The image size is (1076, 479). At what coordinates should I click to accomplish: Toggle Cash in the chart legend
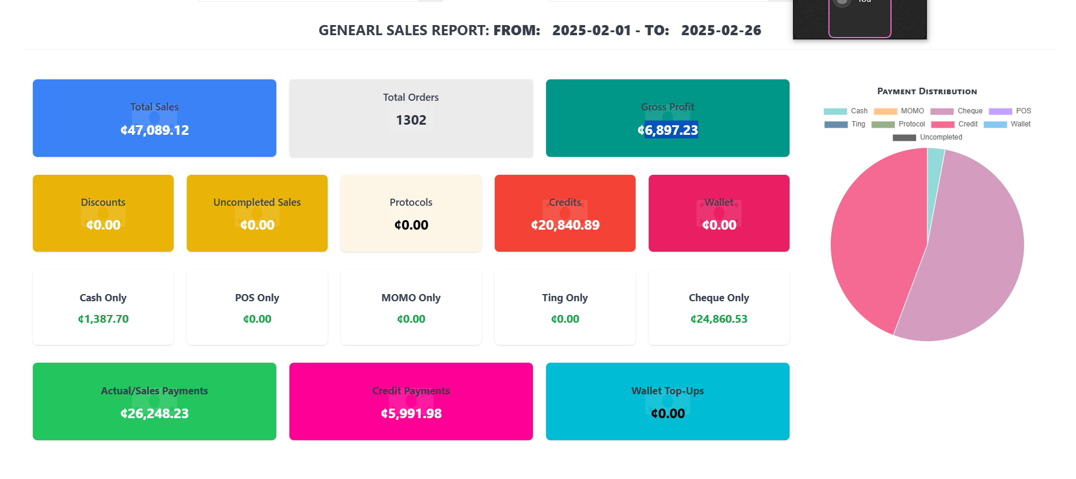(x=845, y=111)
